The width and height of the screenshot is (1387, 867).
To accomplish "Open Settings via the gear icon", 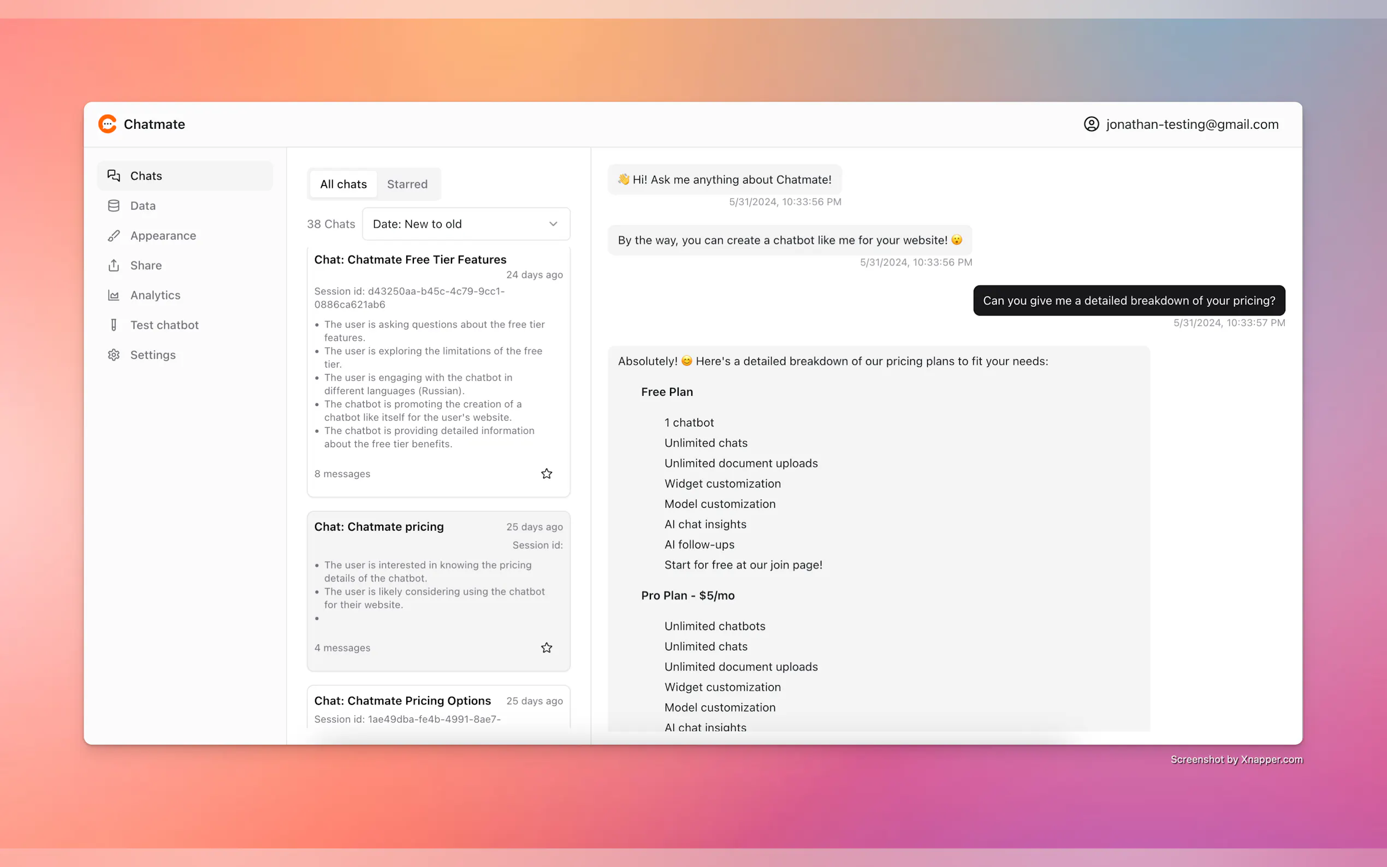I will (x=114, y=355).
